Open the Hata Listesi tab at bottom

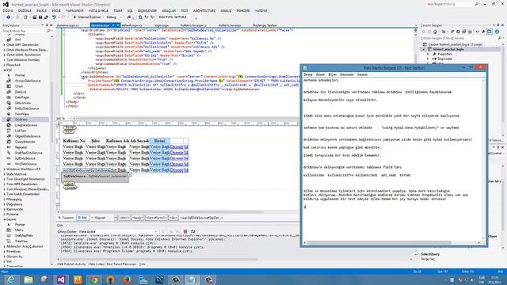click(x=96, y=264)
